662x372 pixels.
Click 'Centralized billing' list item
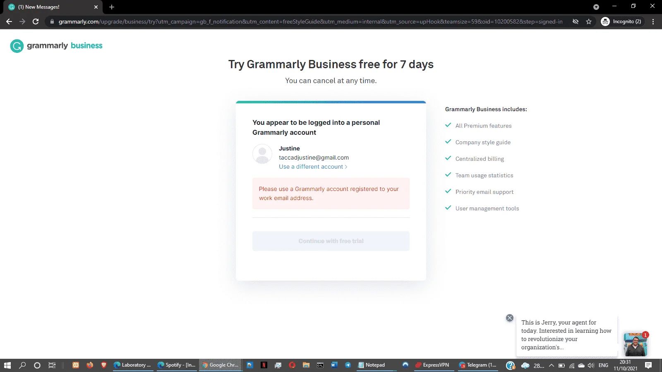tap(480, 159)
